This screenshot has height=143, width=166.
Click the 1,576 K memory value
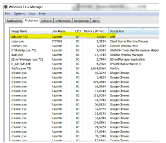(101, 37)
